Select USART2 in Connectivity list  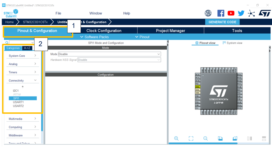[x=18, y=106]
